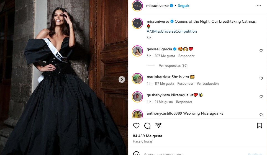This screenshot has height=155, width=267.
Task: Expand Ver respuestas (36) replies
Action: [173, 66]
